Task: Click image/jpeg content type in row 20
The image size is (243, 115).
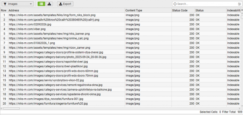Action: pos(133,103)
